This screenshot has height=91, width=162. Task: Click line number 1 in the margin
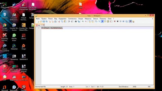39,28
